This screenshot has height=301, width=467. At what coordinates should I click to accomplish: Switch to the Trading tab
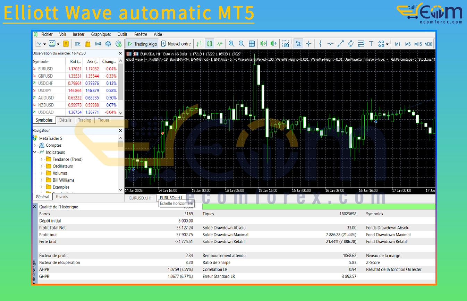tap(84, 120)
